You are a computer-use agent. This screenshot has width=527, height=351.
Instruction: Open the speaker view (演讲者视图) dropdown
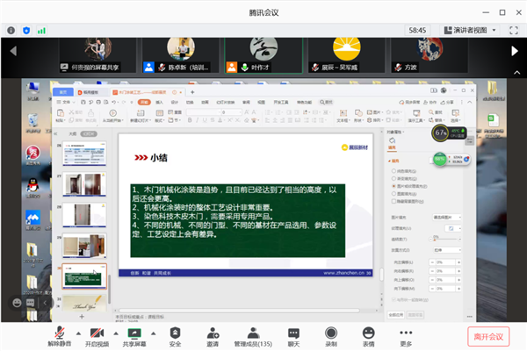(x=470, y=30)
